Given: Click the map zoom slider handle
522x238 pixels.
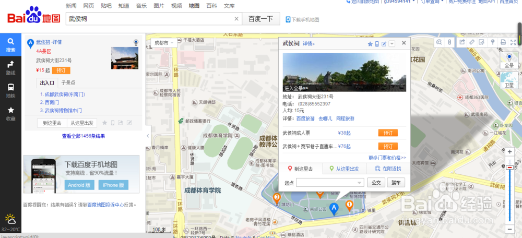Looking at the screenshot, I should [x=509, y=168].
